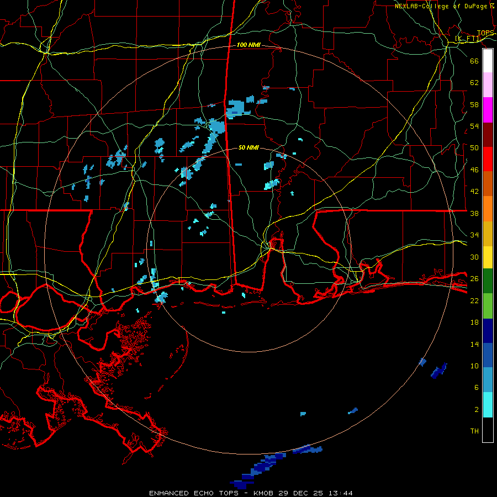Viewport: 497px width, 497px height.
Task: Click the light green legend swatch
Action: coord(488,306)
